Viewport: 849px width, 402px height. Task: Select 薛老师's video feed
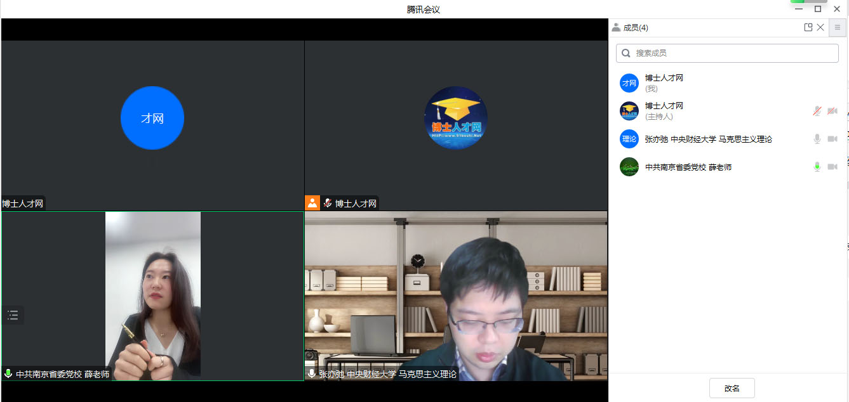(x=152, y=296)
